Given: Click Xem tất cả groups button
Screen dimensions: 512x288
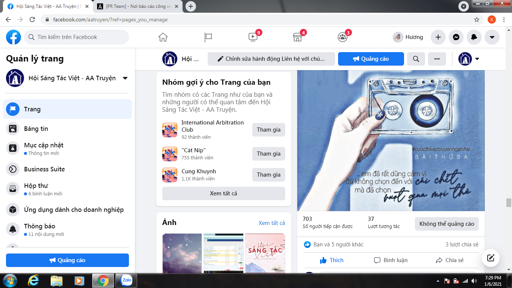Looking at the screenshot, I should click(x=224, y=193).
